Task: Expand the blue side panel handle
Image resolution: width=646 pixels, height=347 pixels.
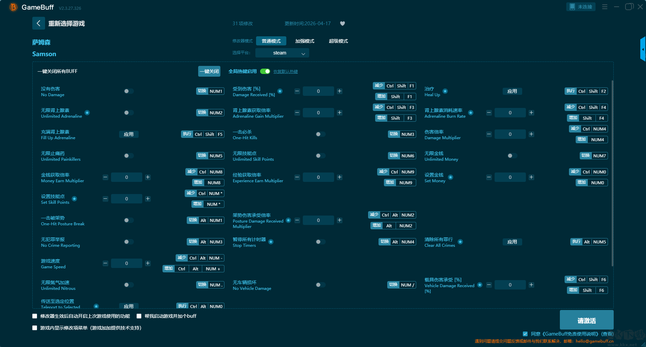Action: [x=643, y=49]
